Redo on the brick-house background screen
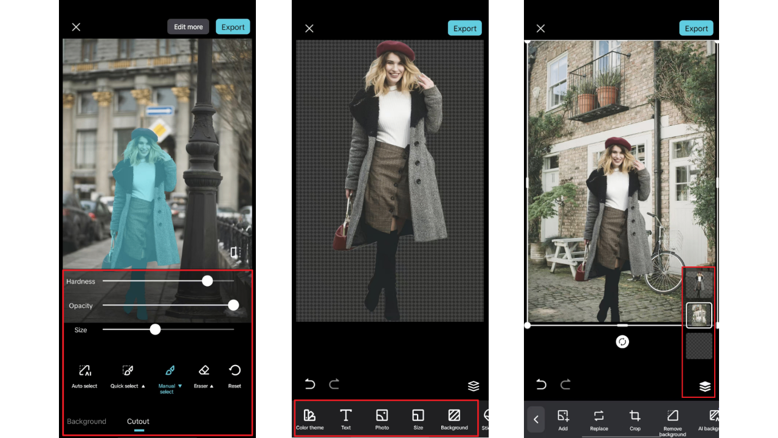 [565, 384]
